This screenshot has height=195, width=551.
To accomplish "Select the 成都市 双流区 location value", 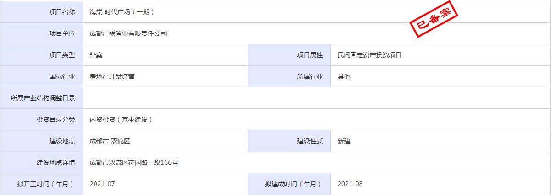I will pyautogui.click(x=110, y=141).
